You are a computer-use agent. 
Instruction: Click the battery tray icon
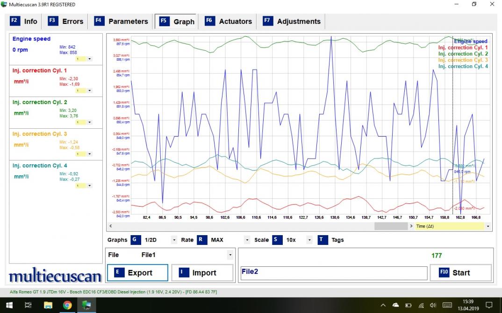409,306
